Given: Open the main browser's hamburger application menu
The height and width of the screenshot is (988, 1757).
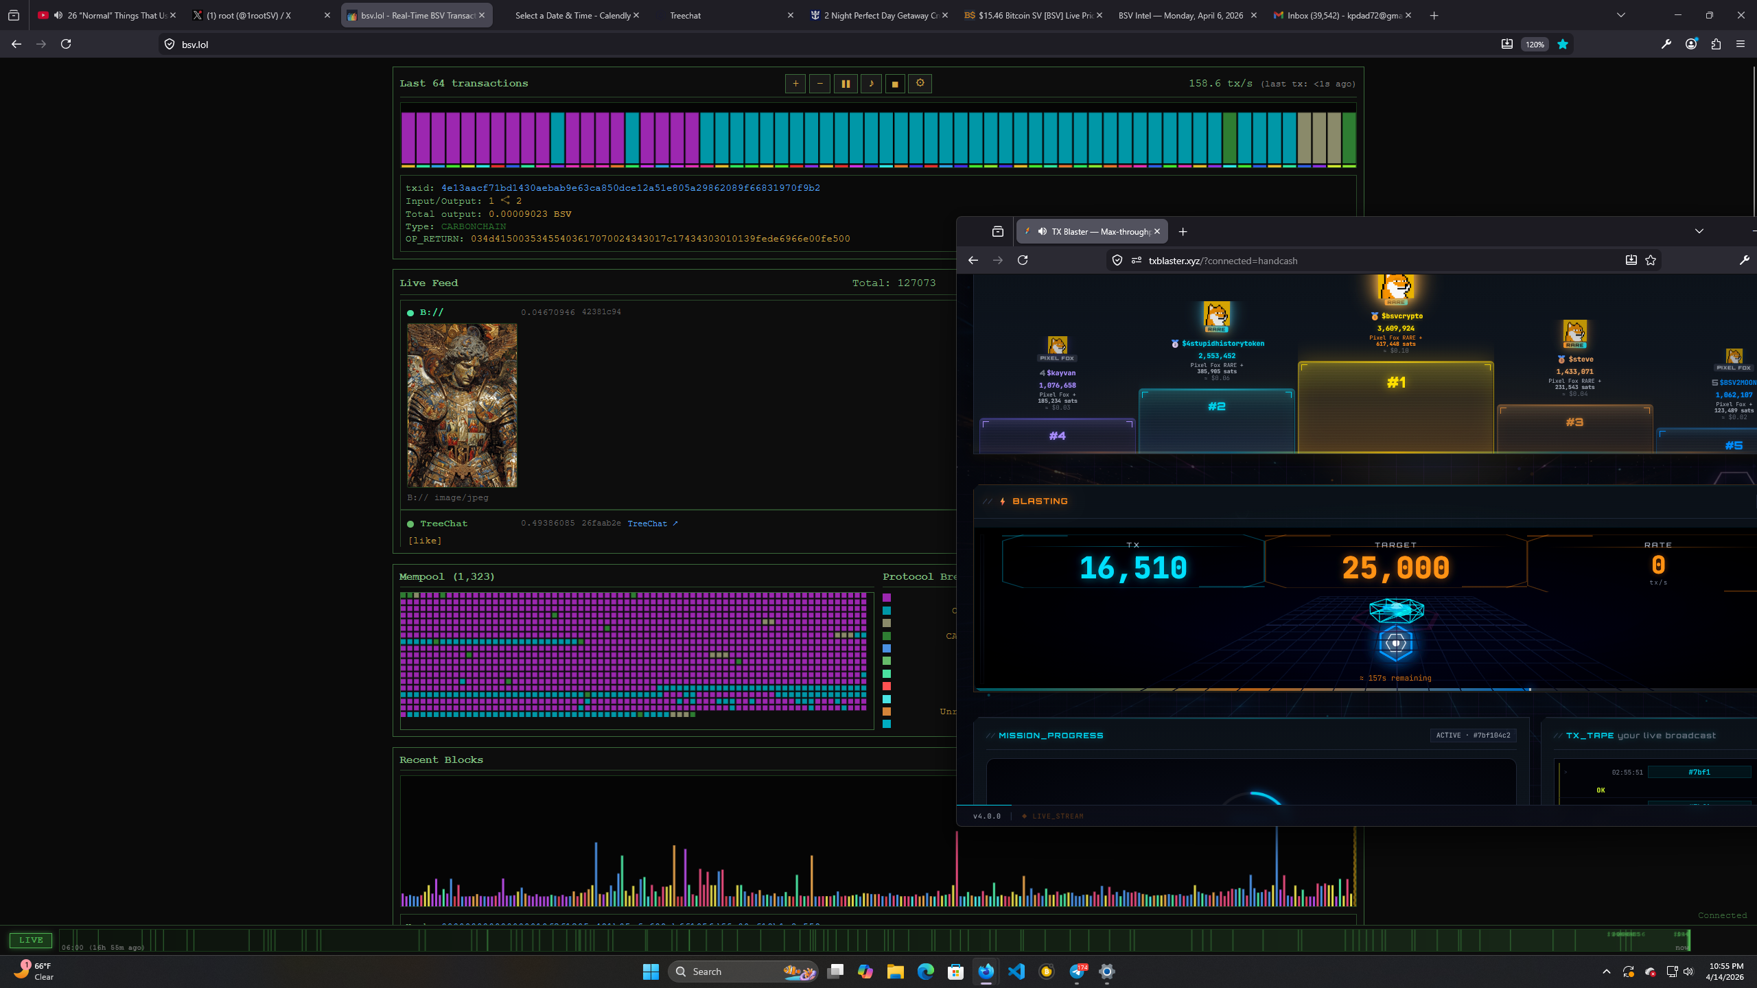Looking at the screenshot, I should click(x=1741, y=44).
